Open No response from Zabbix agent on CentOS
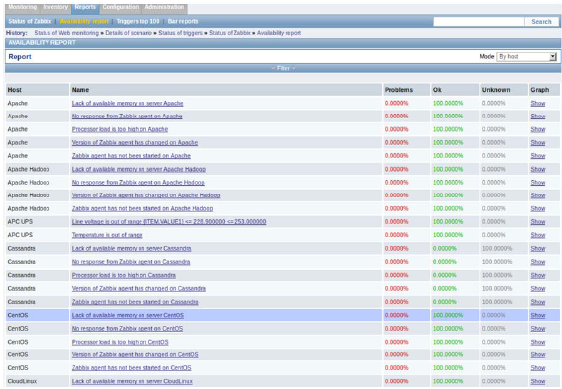Image resolution: width=562 pixels, height=389 pixels. pos(128,329)
